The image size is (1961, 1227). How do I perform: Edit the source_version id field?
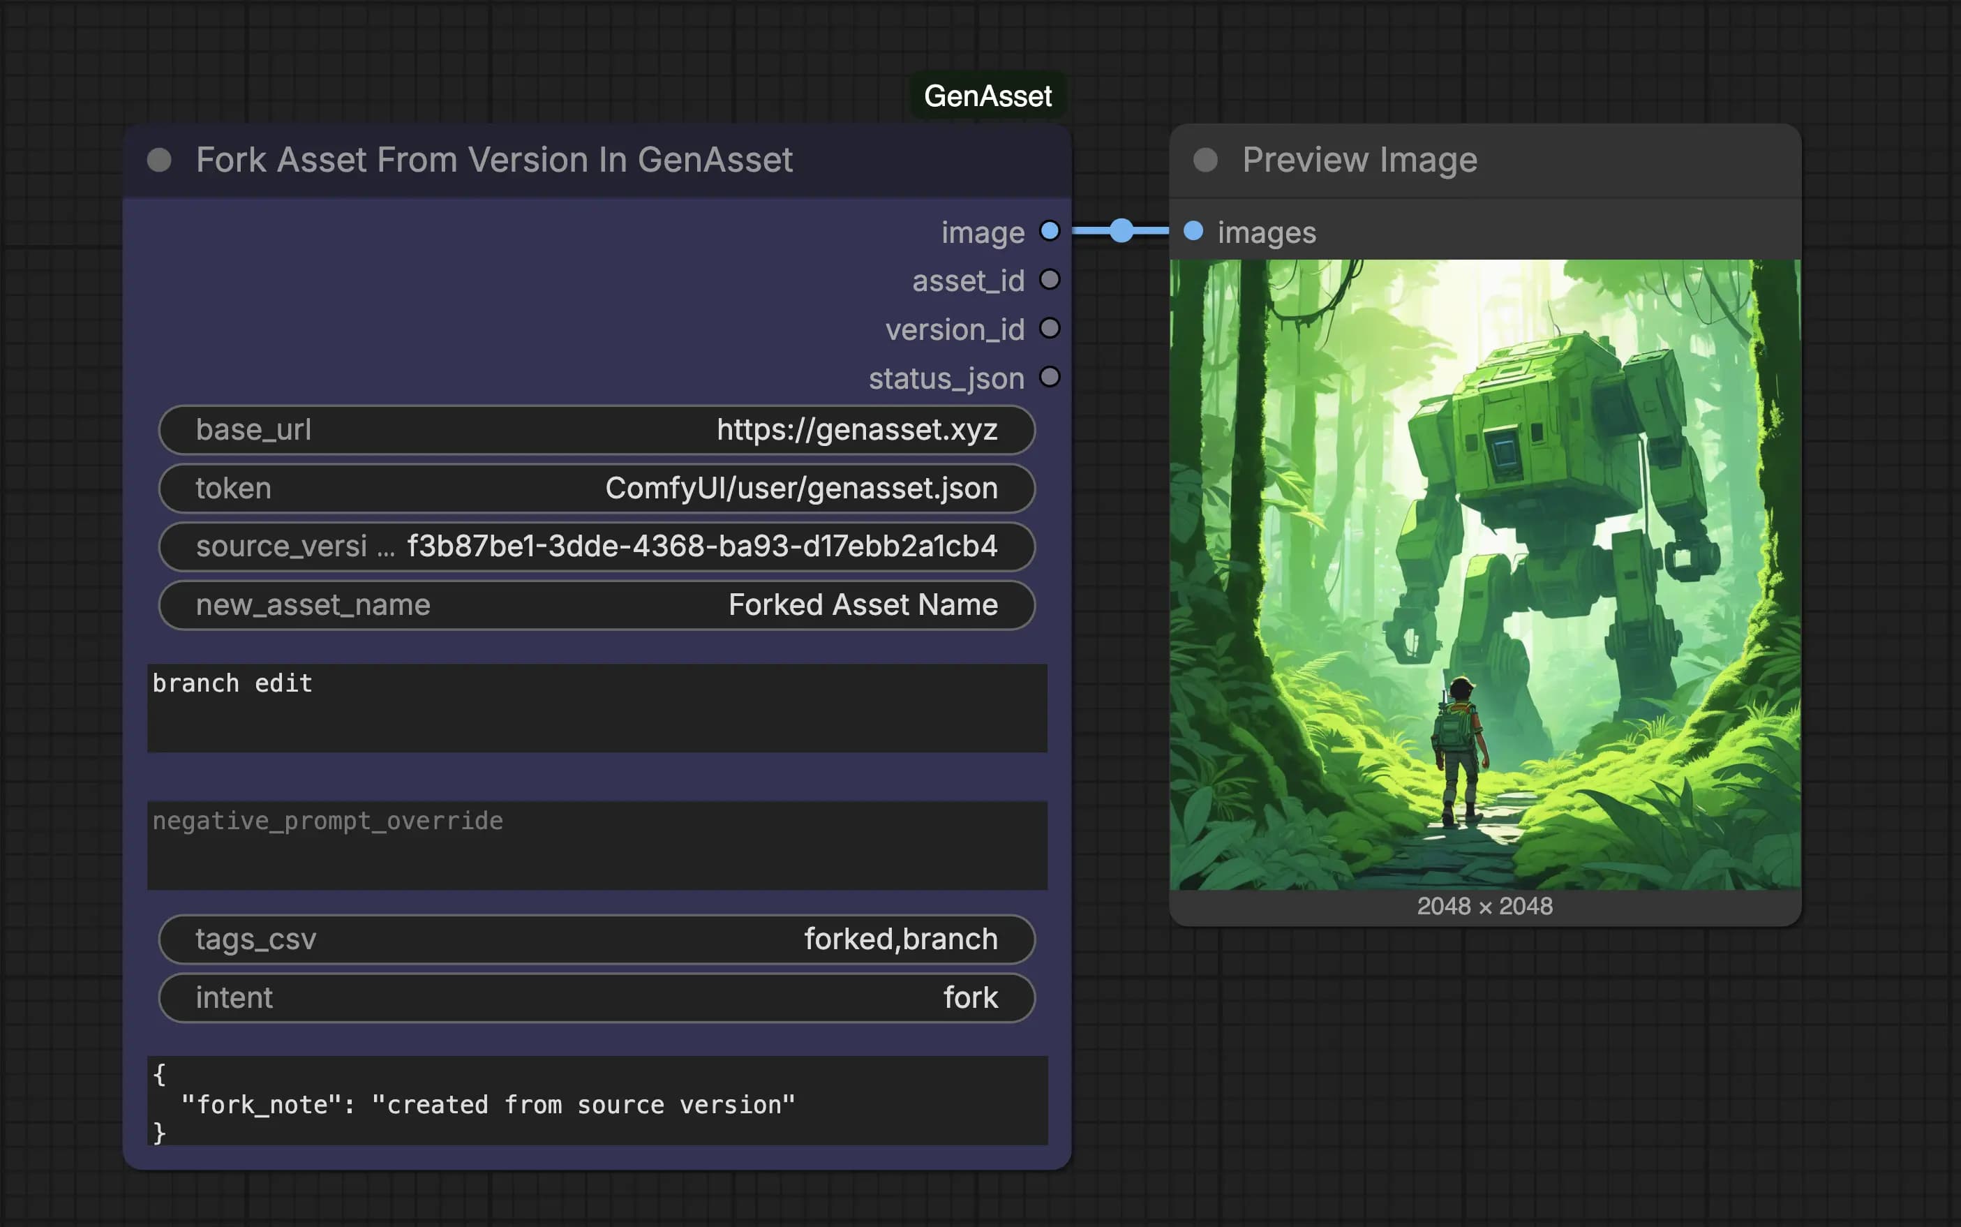coord(597,547)
